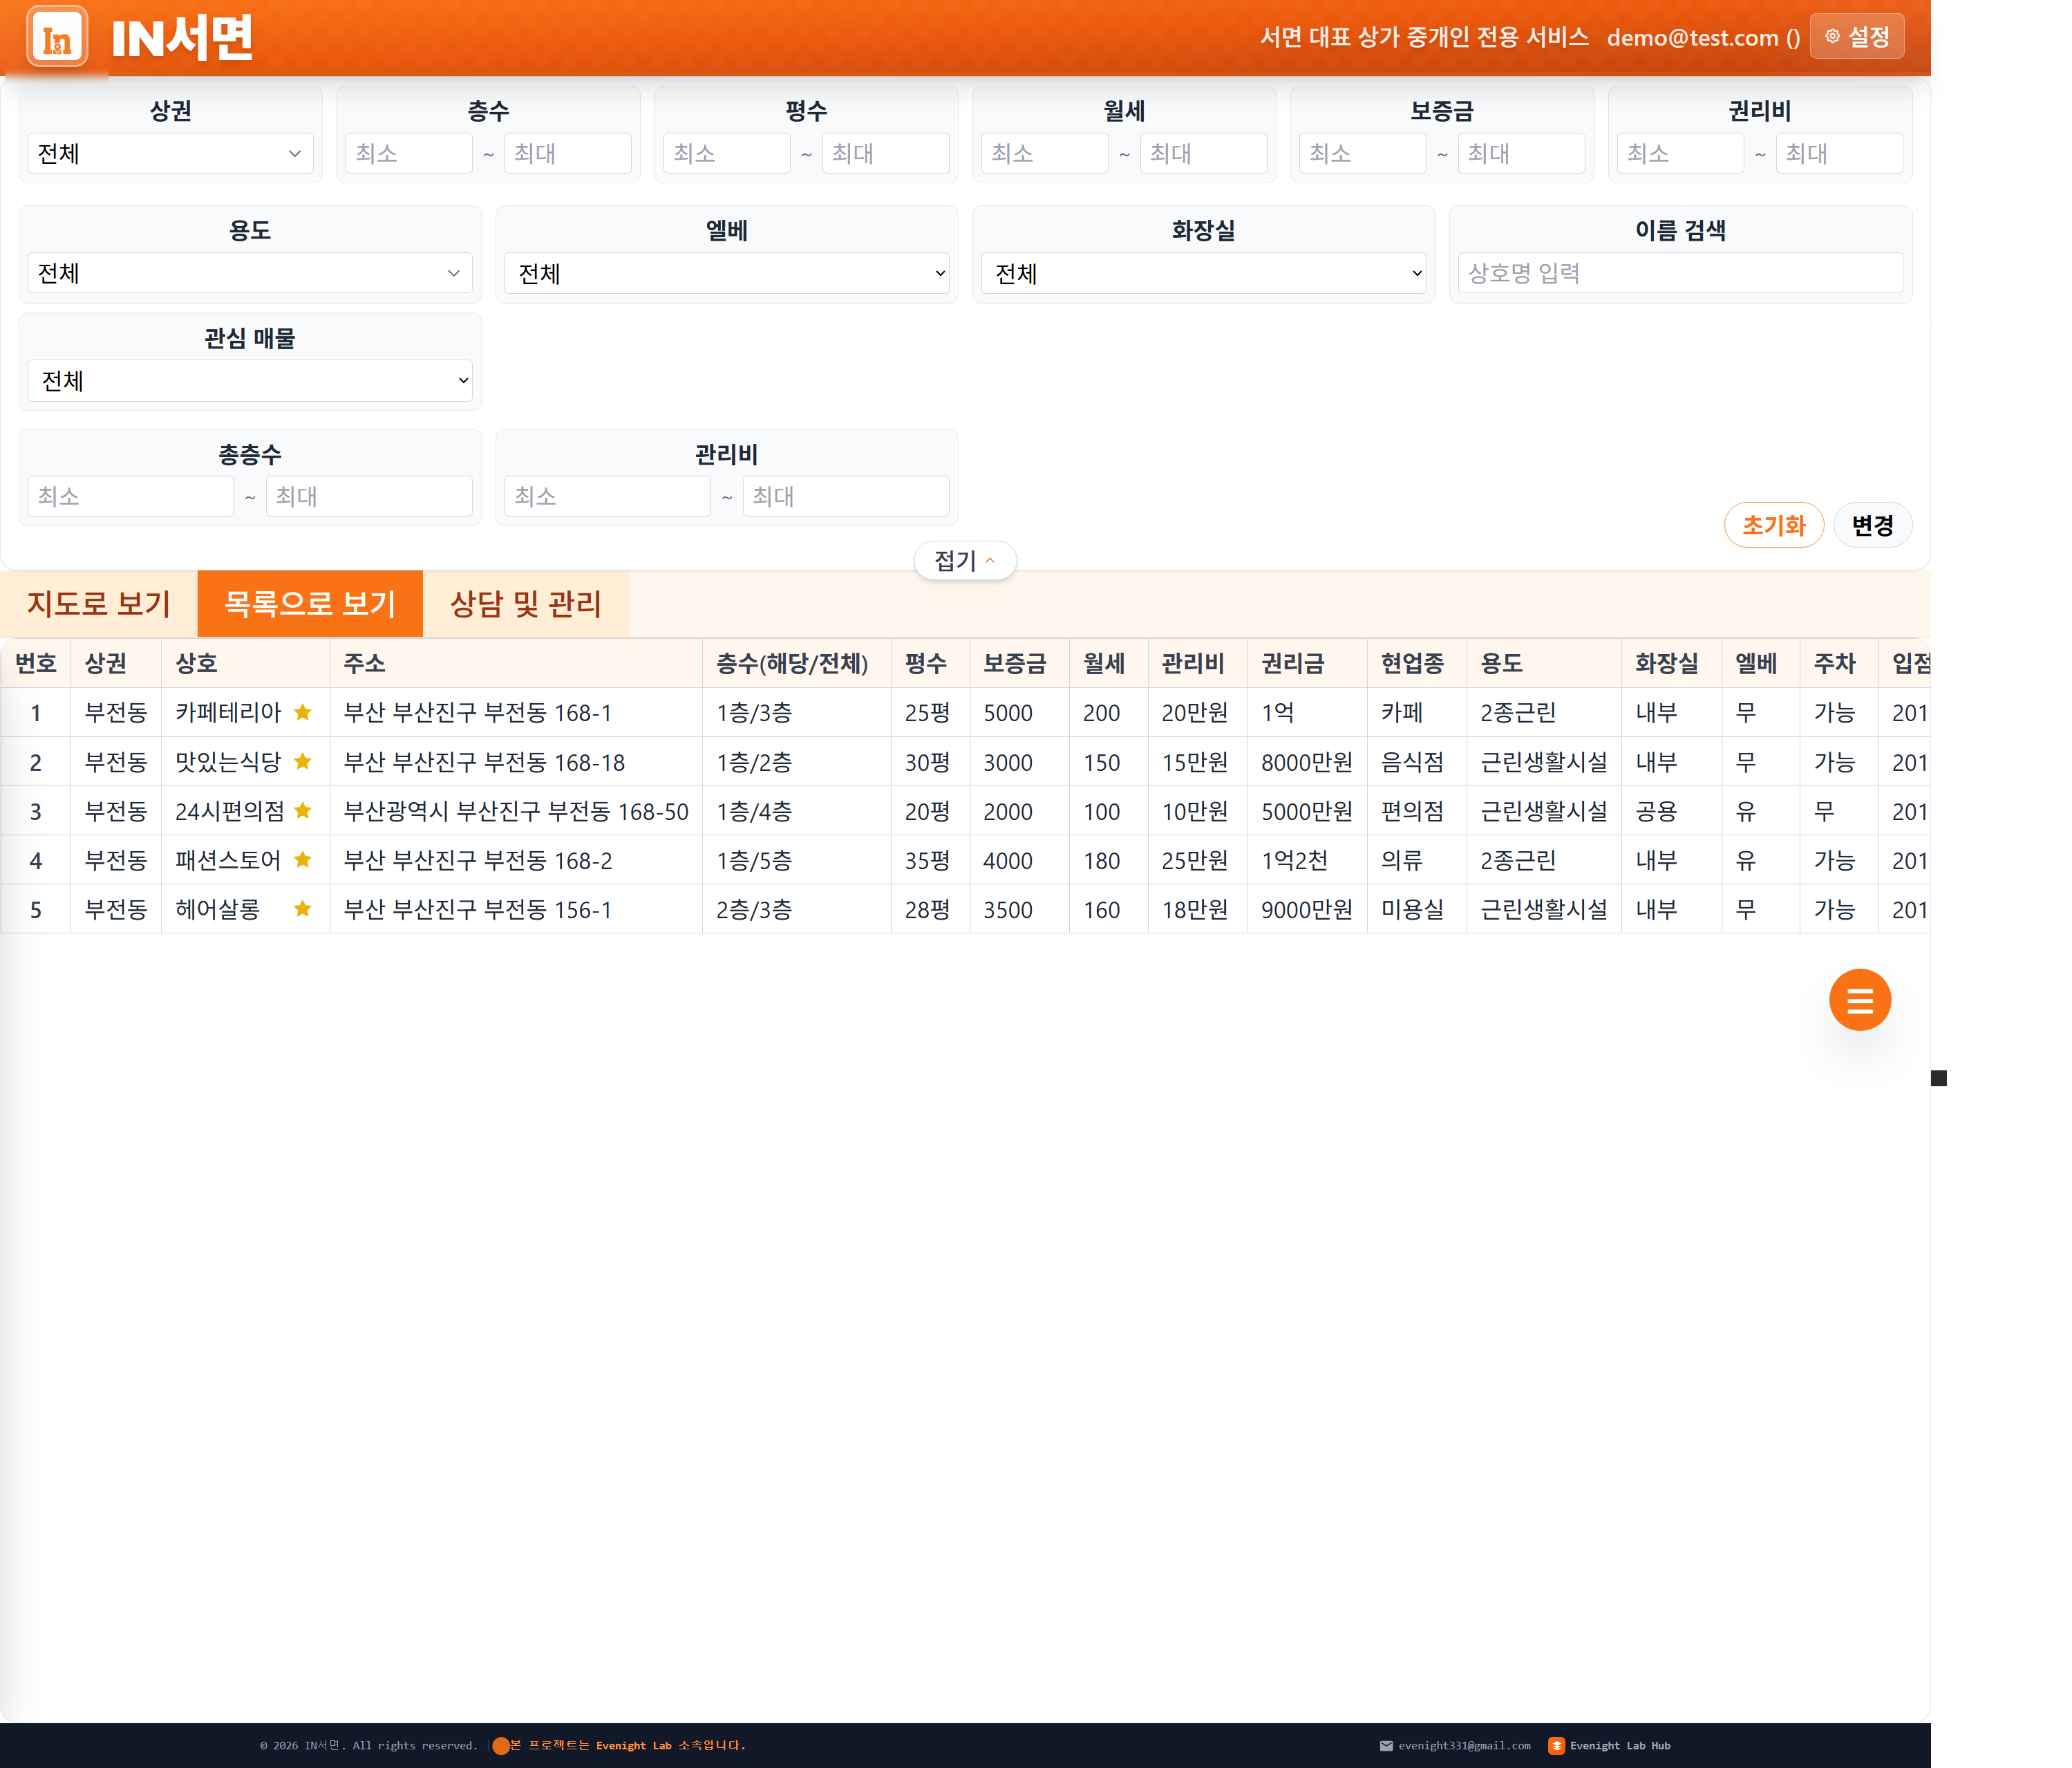Open the 관심 매물 dropdown
Screen dimensions: 2072x1768
(250, 380)
